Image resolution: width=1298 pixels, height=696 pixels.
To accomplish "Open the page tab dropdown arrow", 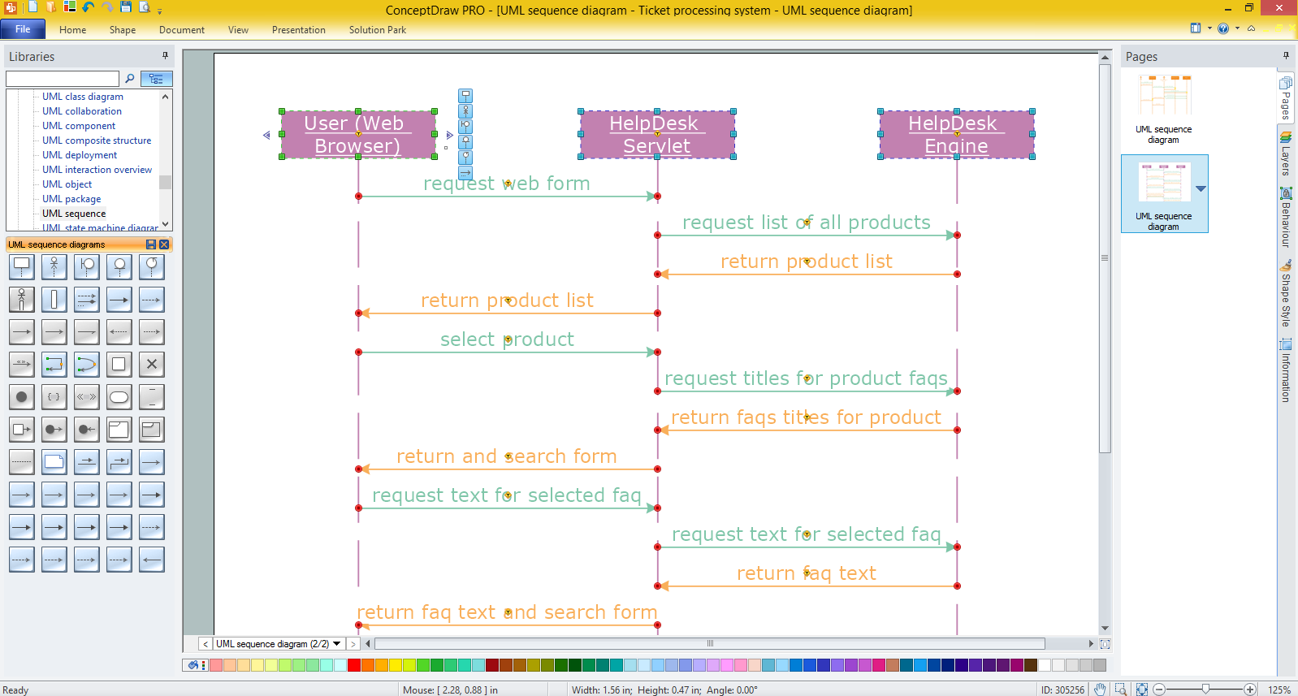I will 337,644.
